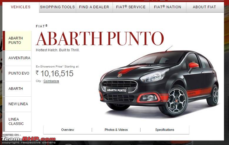Click the small FIAT label above the heading
Image resolution: width=229 pixels, height=145 pixels.
click(42, 26)
